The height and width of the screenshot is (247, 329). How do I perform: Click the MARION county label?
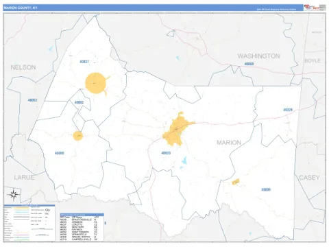tap(229, 143)
